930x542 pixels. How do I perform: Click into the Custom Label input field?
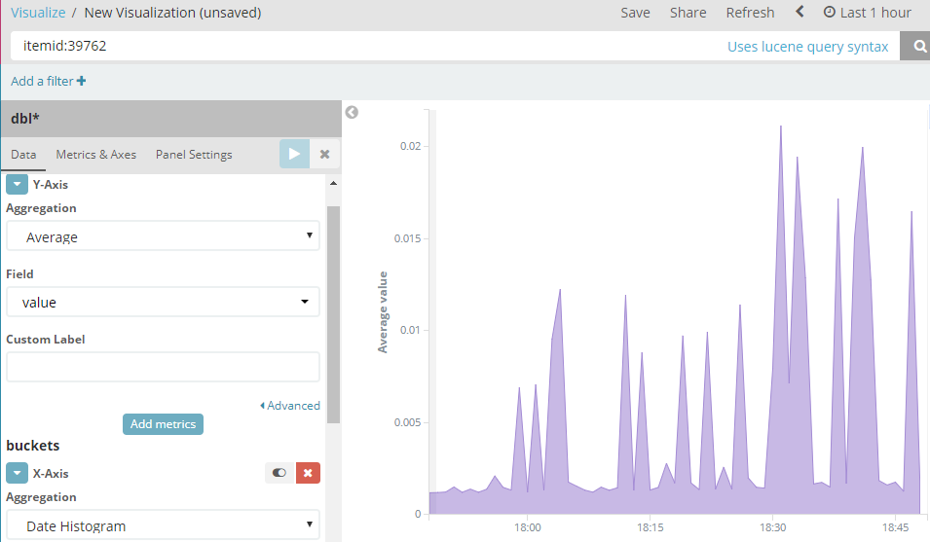click(163, 367)
